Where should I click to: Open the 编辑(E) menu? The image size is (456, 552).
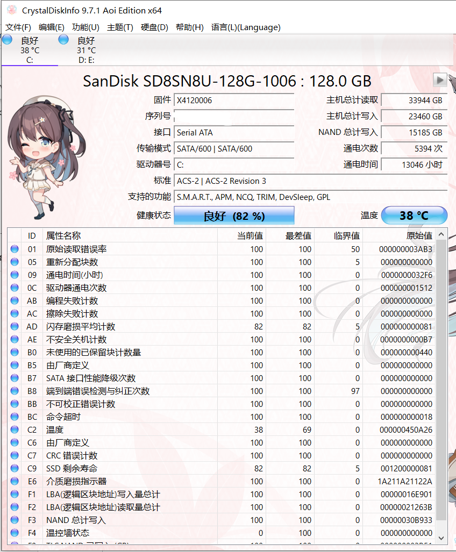coord(51,27)
